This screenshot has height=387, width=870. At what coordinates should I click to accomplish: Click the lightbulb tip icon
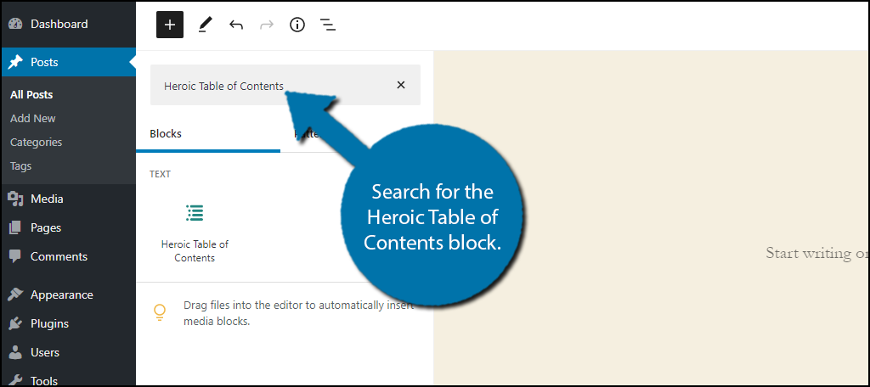pos(160,312)
